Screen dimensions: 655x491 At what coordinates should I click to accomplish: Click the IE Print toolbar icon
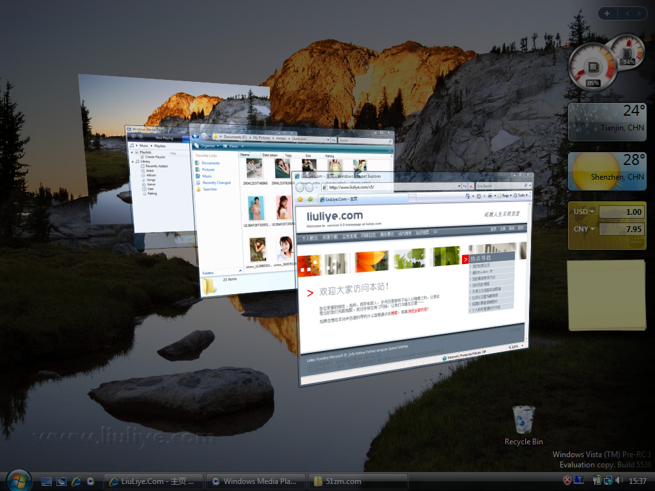coord(490,196)
